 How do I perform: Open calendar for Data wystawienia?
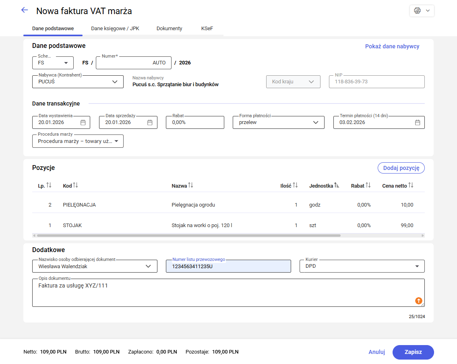[x=83, y=122]
